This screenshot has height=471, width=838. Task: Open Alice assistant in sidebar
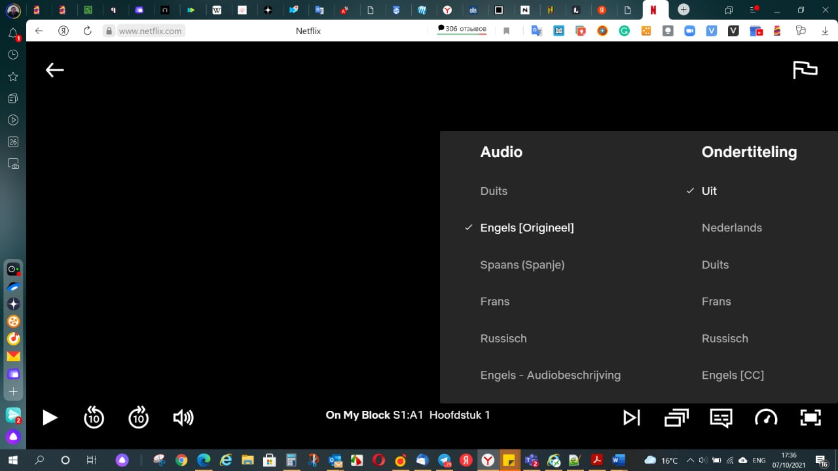click(x=13, y=436)
